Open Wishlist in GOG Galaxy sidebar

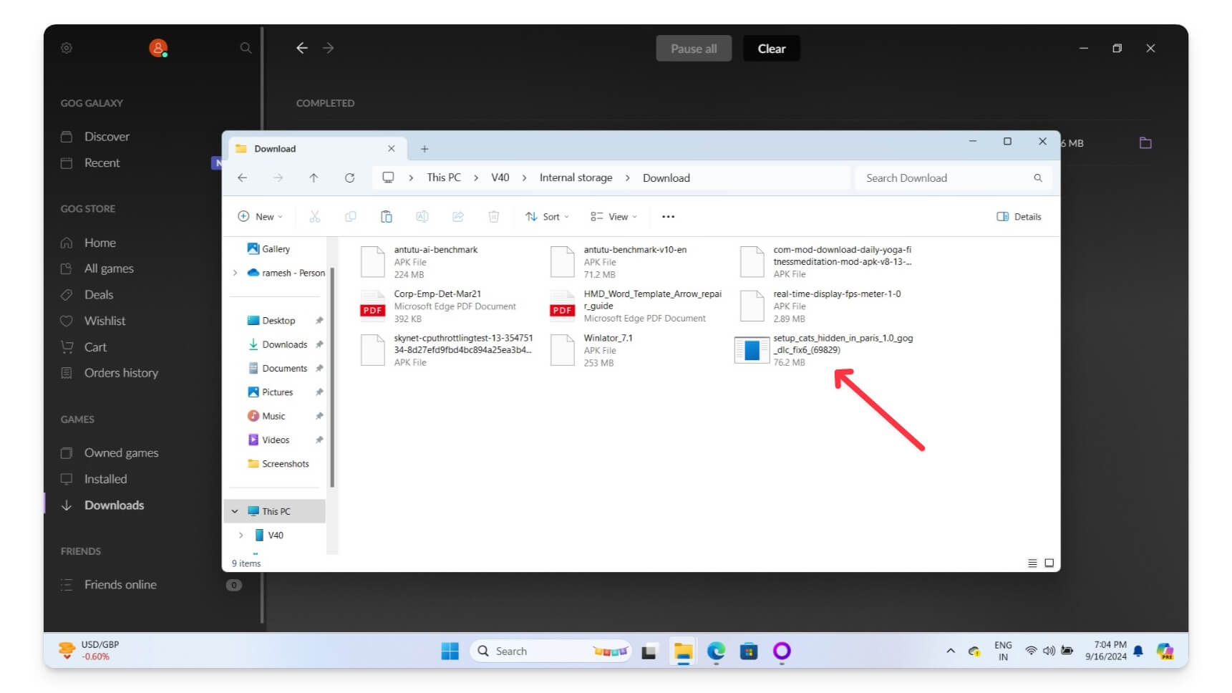(105, 321)
